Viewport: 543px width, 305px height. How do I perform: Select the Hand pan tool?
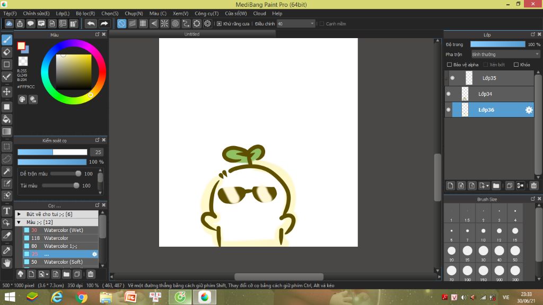point(7,263)
